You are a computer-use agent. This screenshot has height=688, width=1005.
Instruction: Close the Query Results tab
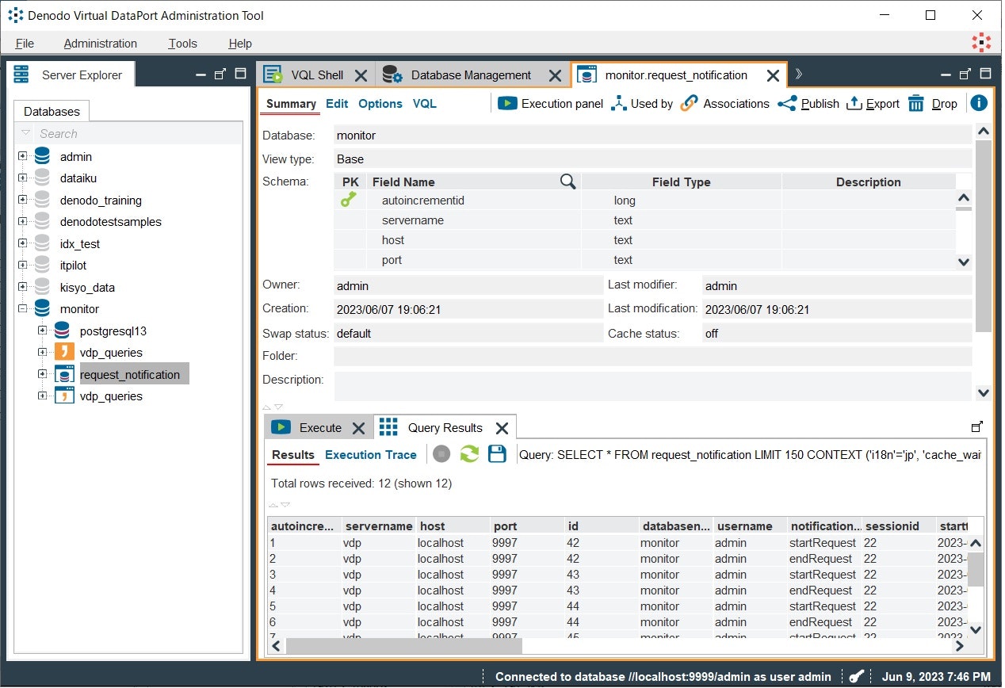click(x=502, y=428)
